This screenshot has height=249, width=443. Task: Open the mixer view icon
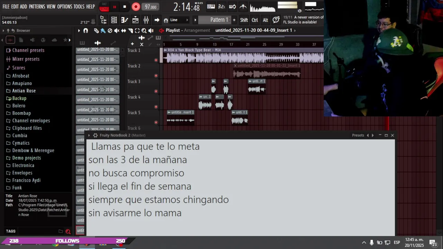click(146, 20)
